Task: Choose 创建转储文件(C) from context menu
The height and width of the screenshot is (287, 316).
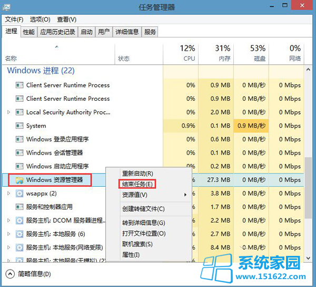Action: pyautogui.click(x=143, y=209)
